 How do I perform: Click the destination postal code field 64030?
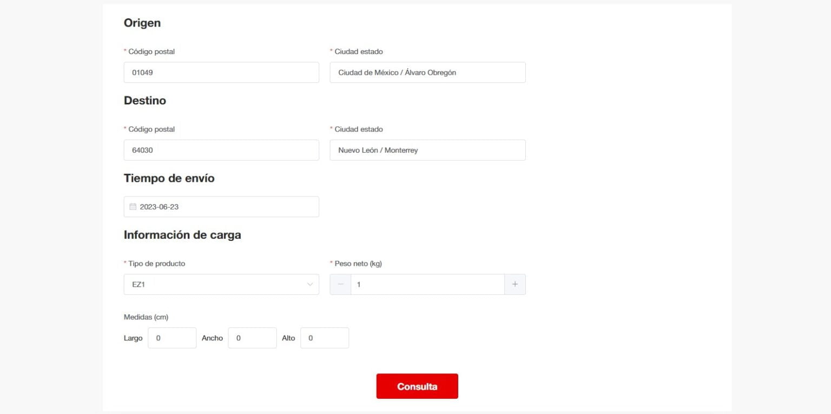pyautogui.click(x=221, y=150)
